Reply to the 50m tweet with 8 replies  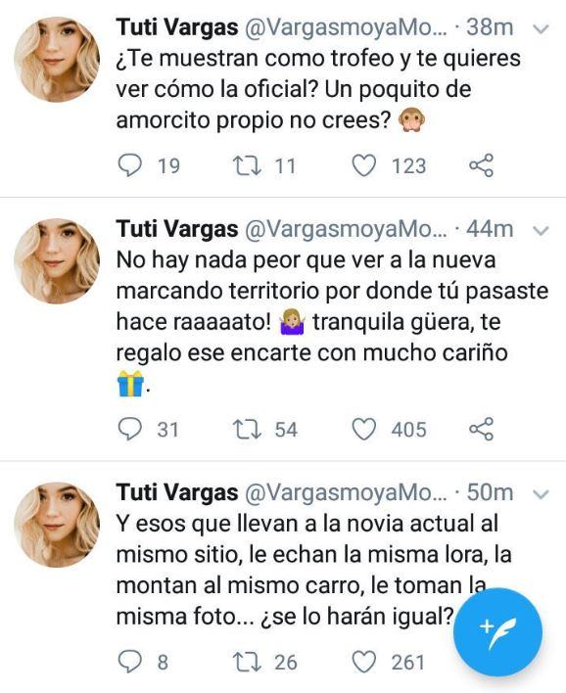click(x=130, y=662)
